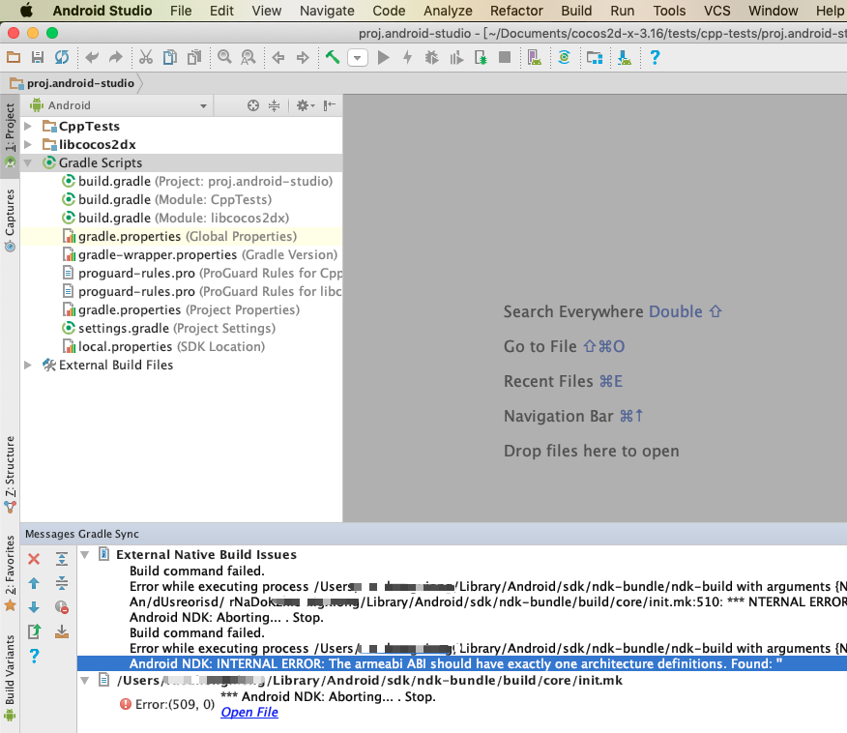
Task: Click the Replace magnifier icon
Action: coord(248,57)
